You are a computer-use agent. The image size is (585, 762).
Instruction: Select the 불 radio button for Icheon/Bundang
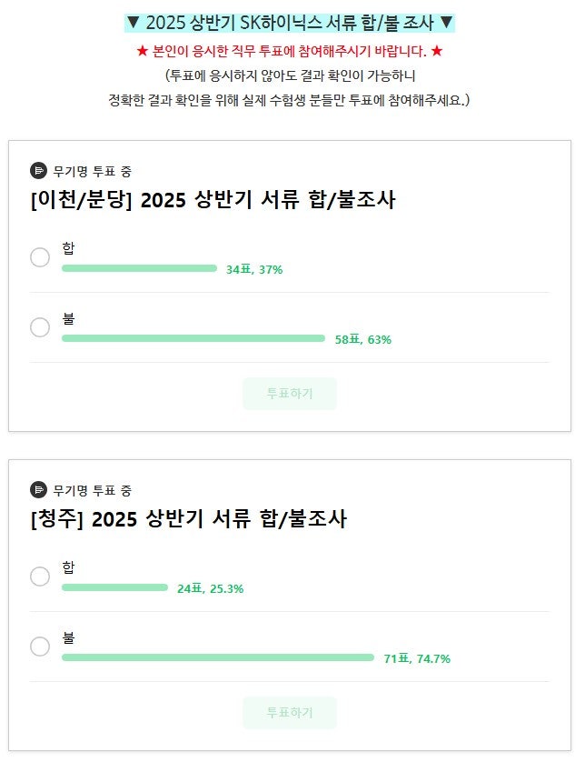tap(40, 327)
